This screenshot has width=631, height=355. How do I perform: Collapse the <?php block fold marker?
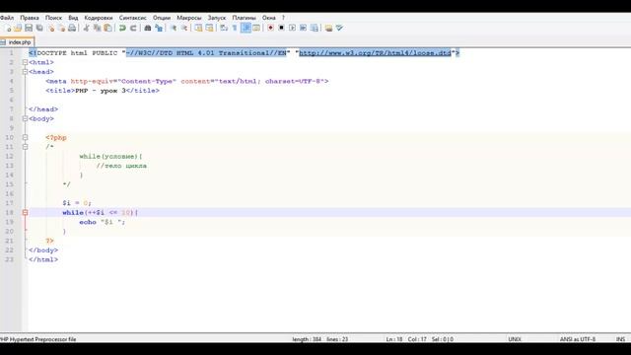[x=25, y=138]
